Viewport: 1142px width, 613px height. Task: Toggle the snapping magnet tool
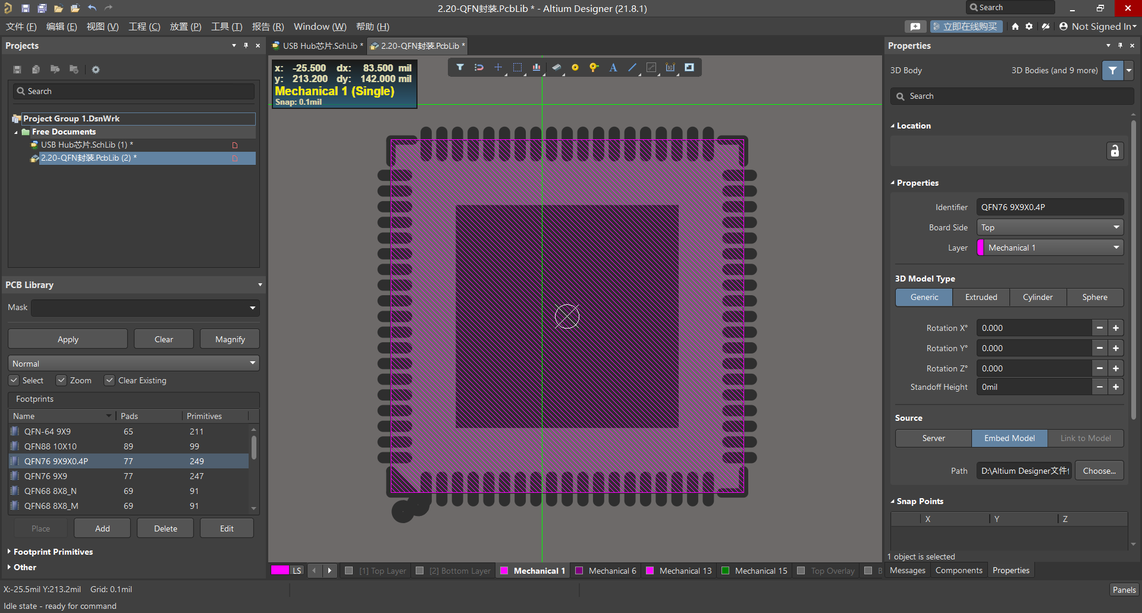point(479,67)
